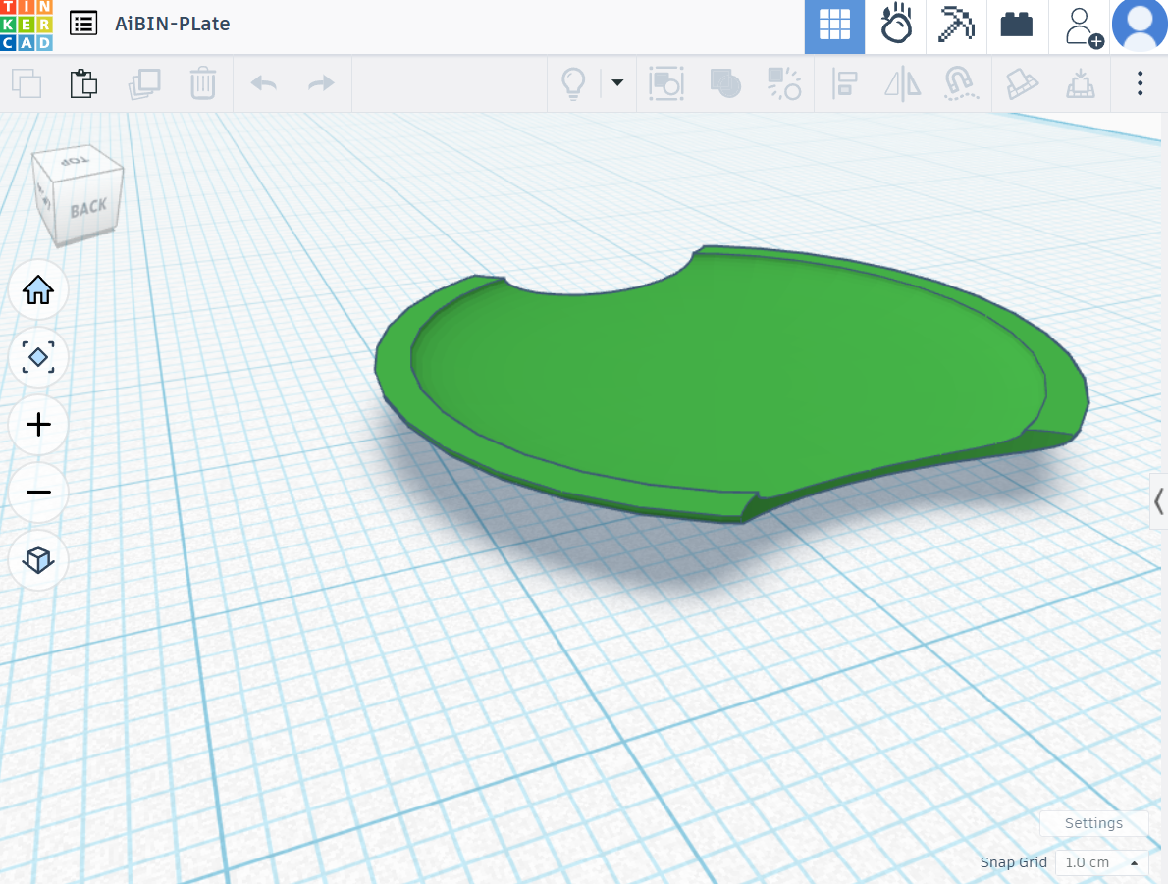Zoom out with minus button

click(38, 493)
